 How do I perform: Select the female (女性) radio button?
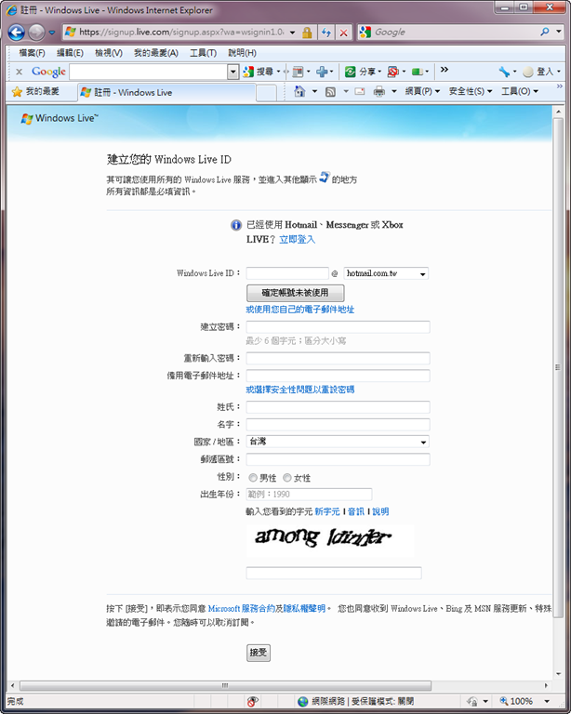click(x=286, y=478)
